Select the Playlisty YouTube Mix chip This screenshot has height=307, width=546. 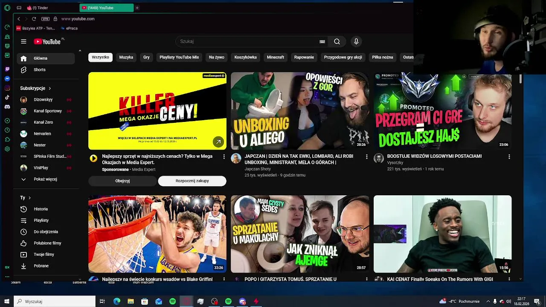click(x=179, y=57)
